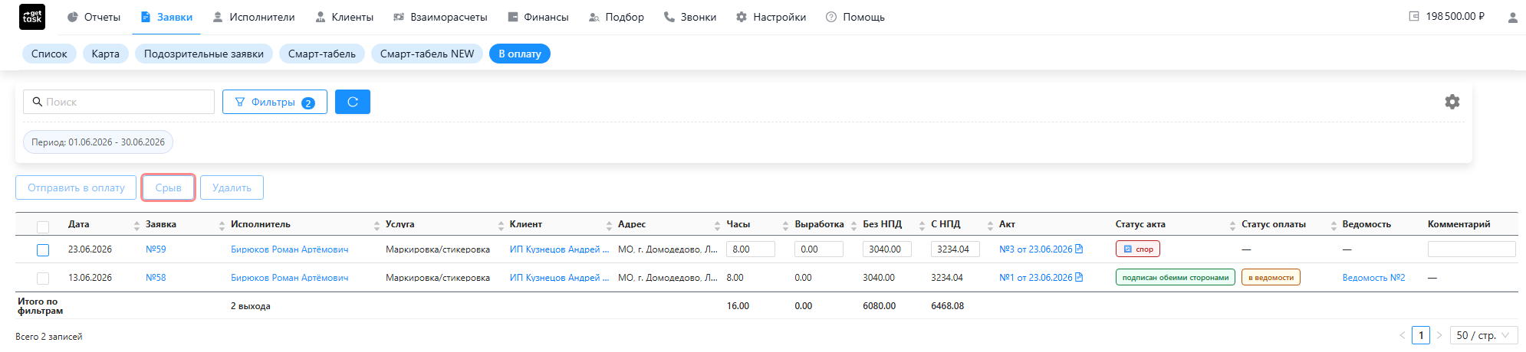Viewport: 1526px width, 352px height.
Task: Open act №3 от 23.06.2026
Action: [1036, 249]
